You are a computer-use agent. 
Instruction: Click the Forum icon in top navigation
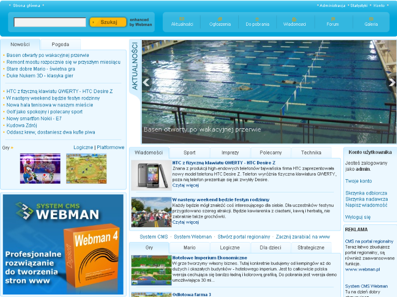(x=333, y=19)
